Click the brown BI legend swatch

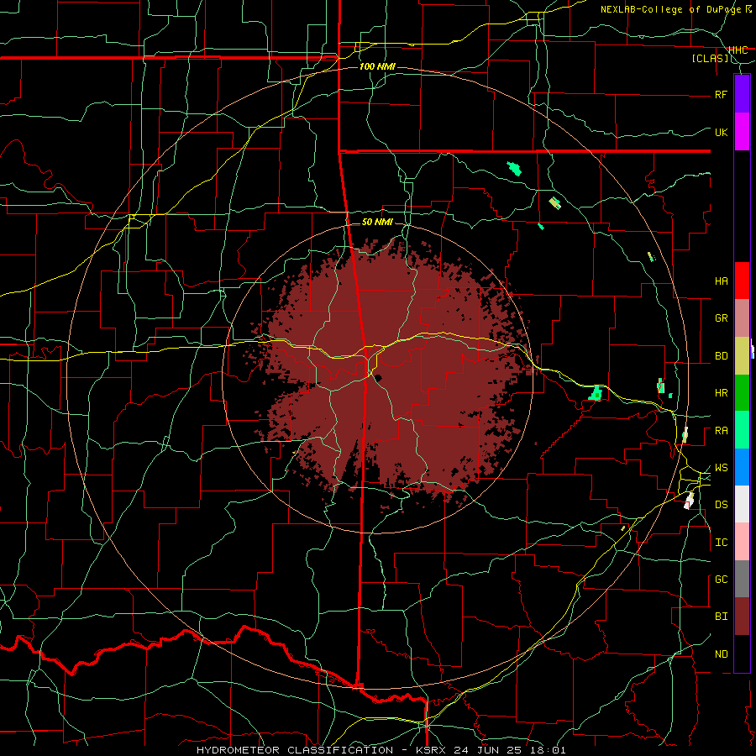point(742,617)
